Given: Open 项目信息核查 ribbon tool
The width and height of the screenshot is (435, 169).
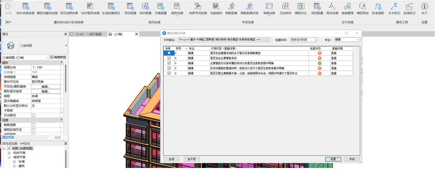Looking at the screenshot, I should click(x=69, y=9).
